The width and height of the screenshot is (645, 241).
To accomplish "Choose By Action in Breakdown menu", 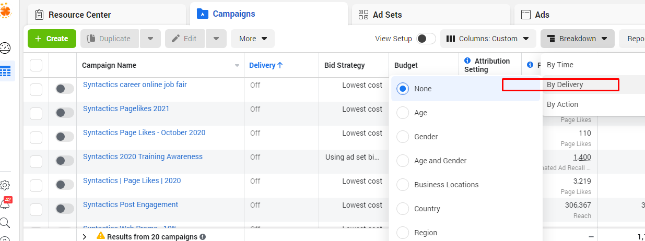I will pos(593,104).
